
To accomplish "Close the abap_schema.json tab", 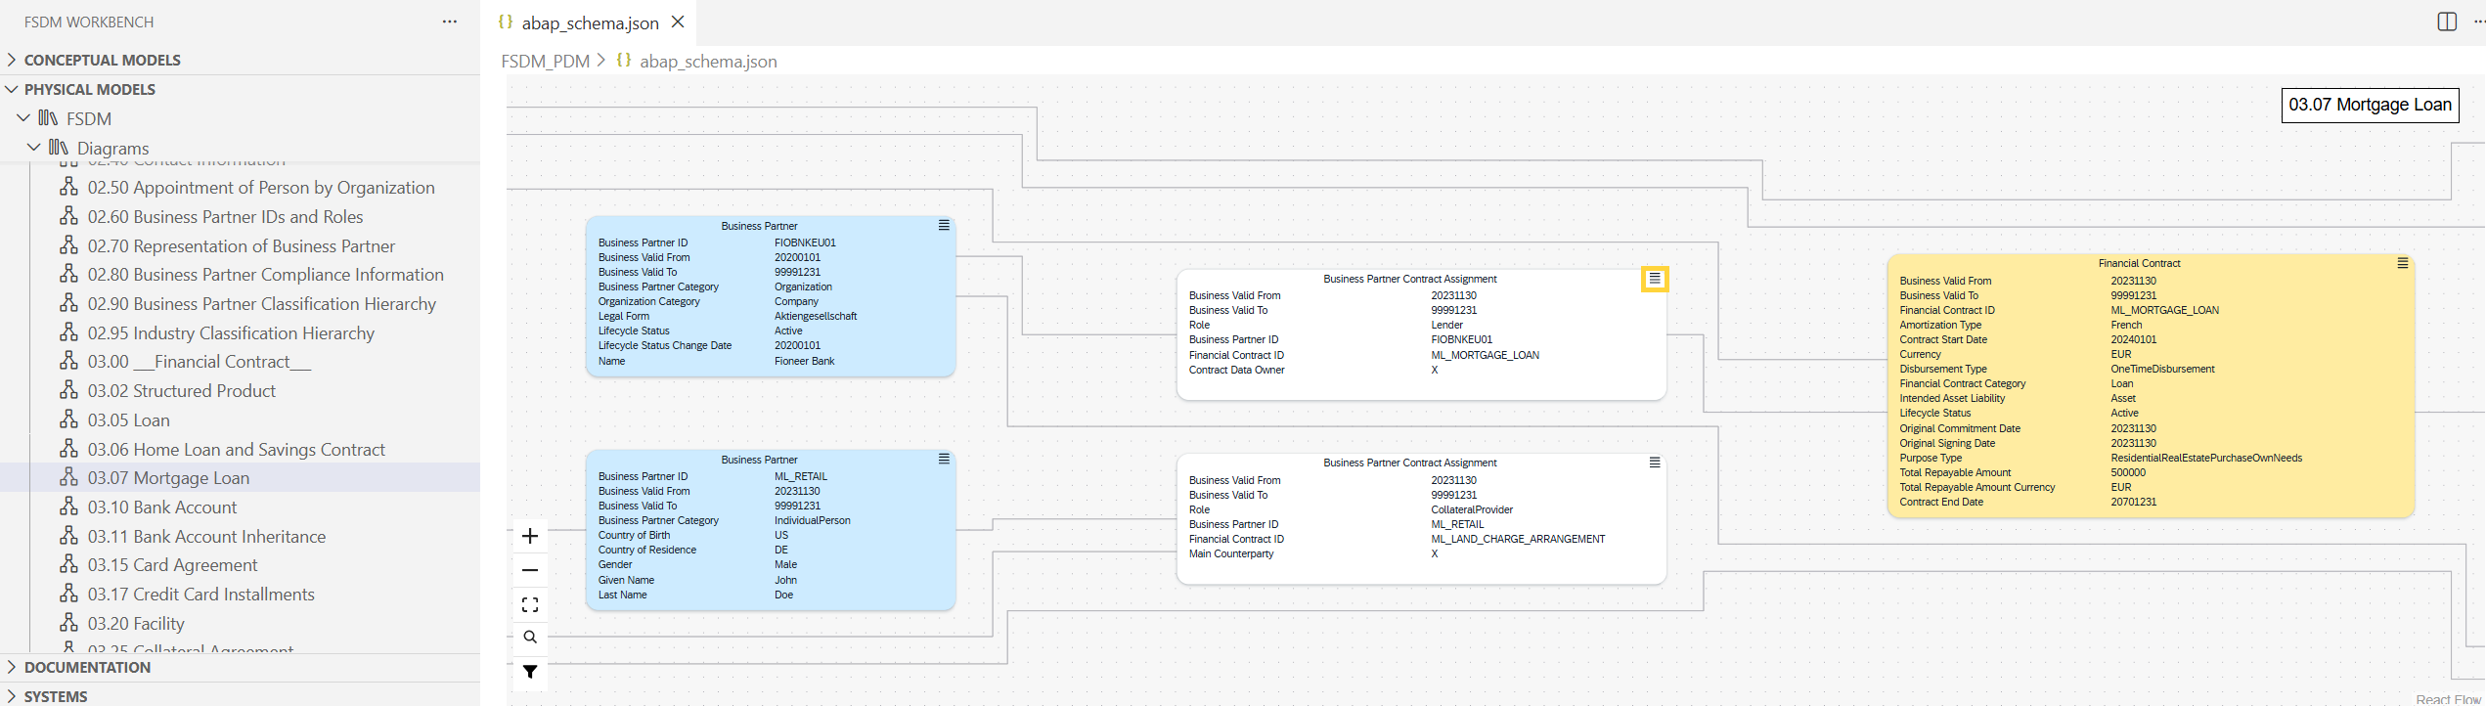I will point(678,22).
